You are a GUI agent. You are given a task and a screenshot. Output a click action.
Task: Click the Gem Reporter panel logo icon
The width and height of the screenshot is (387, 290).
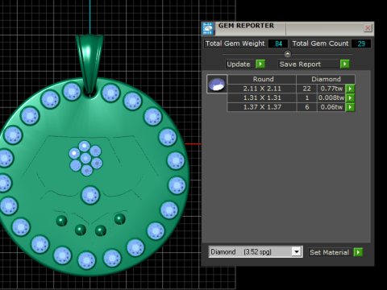coord(208,28)
